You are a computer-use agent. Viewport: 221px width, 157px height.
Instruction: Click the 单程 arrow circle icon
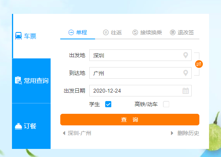point(71,32)
